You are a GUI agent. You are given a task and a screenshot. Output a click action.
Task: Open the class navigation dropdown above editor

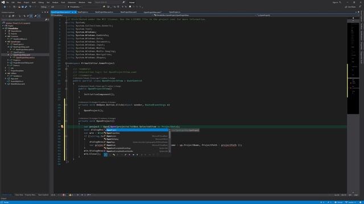205,15
